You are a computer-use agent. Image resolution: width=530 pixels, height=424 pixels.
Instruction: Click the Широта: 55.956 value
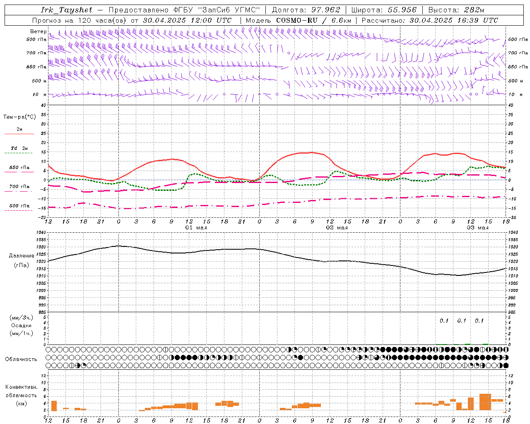point(384,10)
